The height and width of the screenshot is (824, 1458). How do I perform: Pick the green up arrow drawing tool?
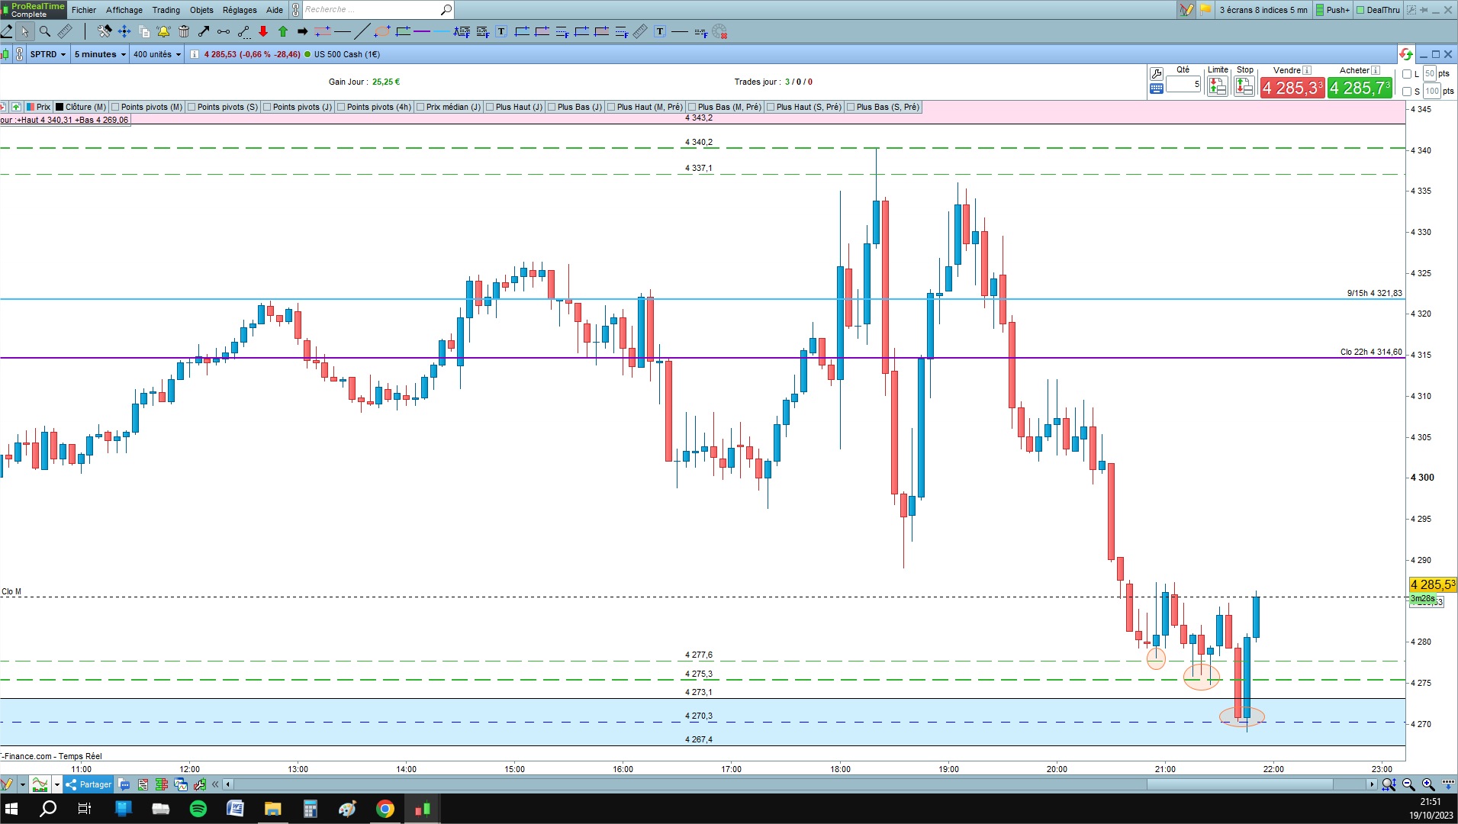point(283,31)
